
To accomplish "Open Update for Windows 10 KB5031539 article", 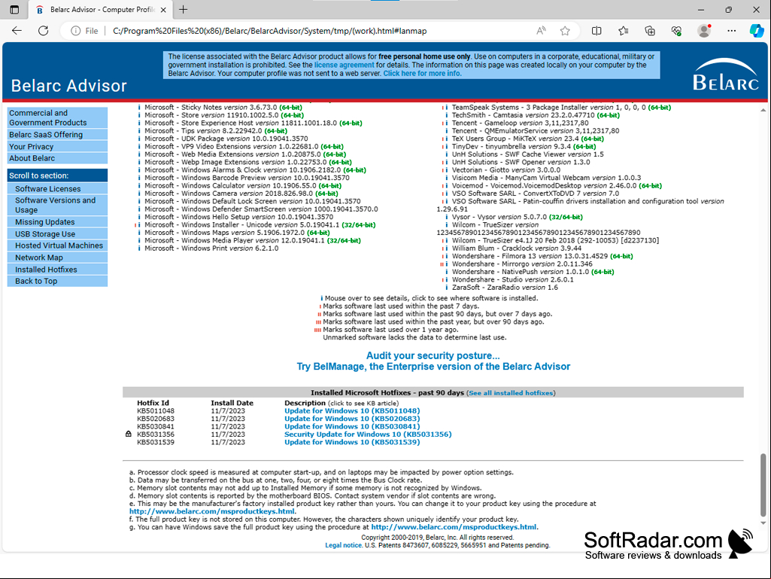I will 352,442.
